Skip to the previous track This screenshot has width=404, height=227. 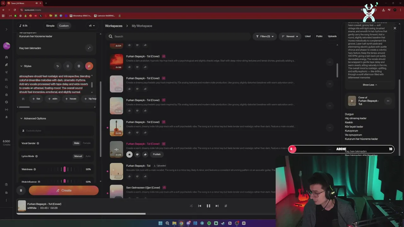click(199, 206)
